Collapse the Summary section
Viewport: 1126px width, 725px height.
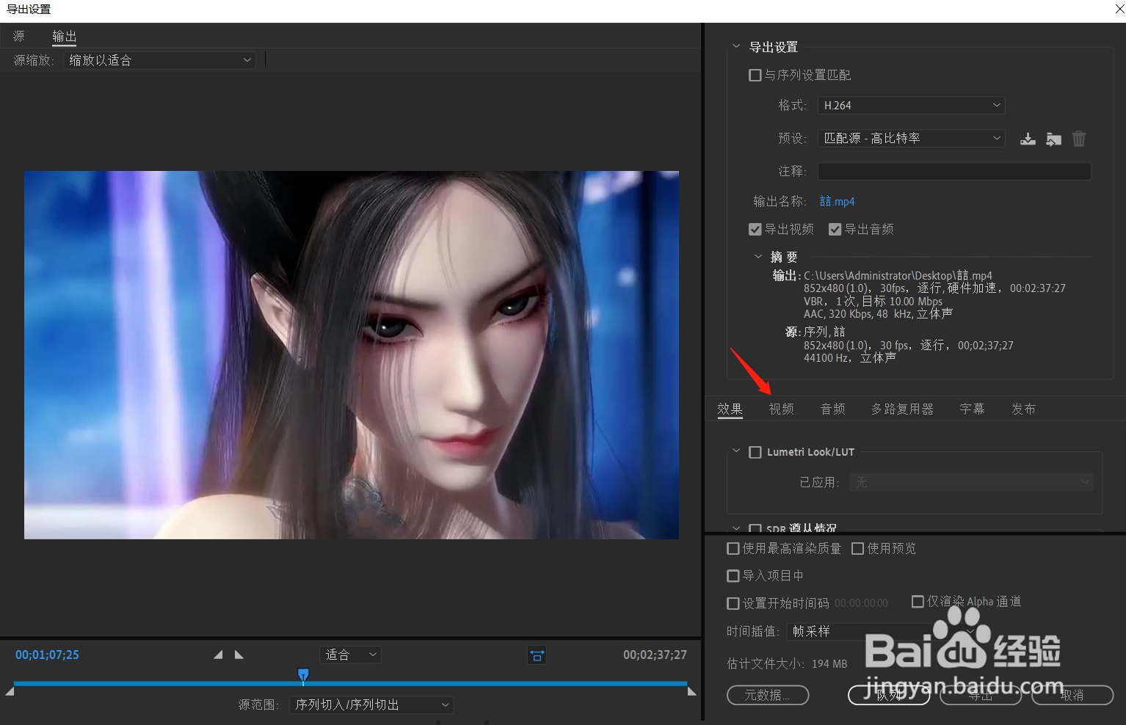pyautogui.click(x=758, y=257)
